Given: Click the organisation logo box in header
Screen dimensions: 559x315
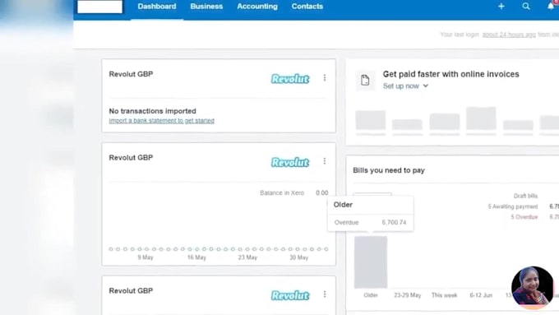Looking at the screenshot, I should pyautogui.click(x=99, y=7).
